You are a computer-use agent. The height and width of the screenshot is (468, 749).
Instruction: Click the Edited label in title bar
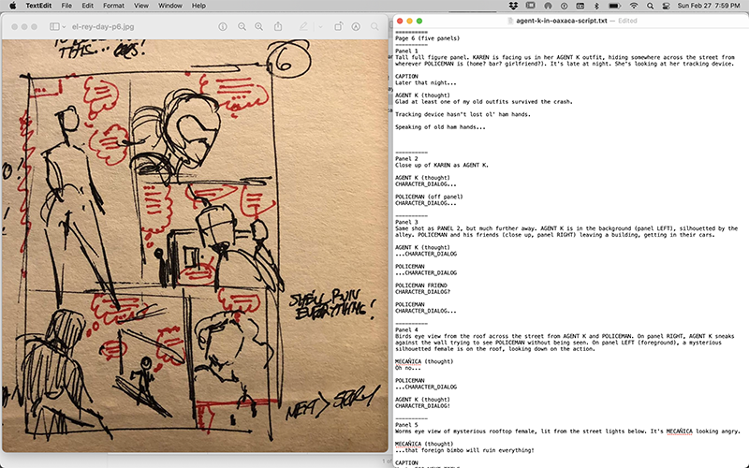coord(627,21)
